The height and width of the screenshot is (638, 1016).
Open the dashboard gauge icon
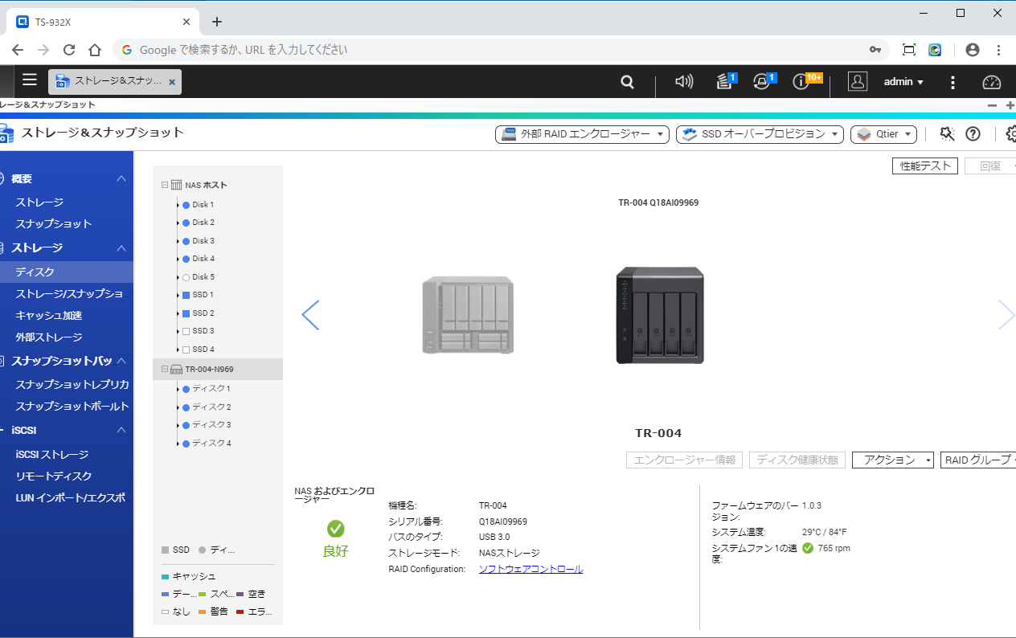991,82
